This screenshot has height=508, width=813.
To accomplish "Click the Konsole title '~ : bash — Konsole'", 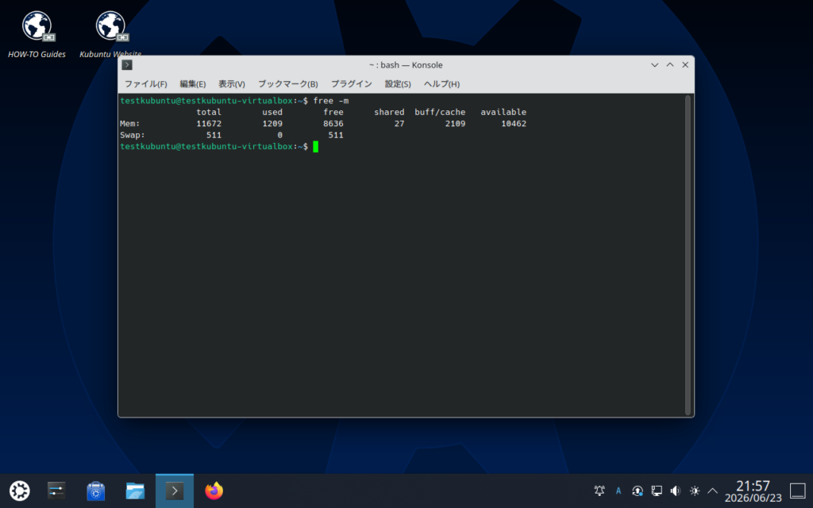I will pyautogui.click(x=406, y=65).
